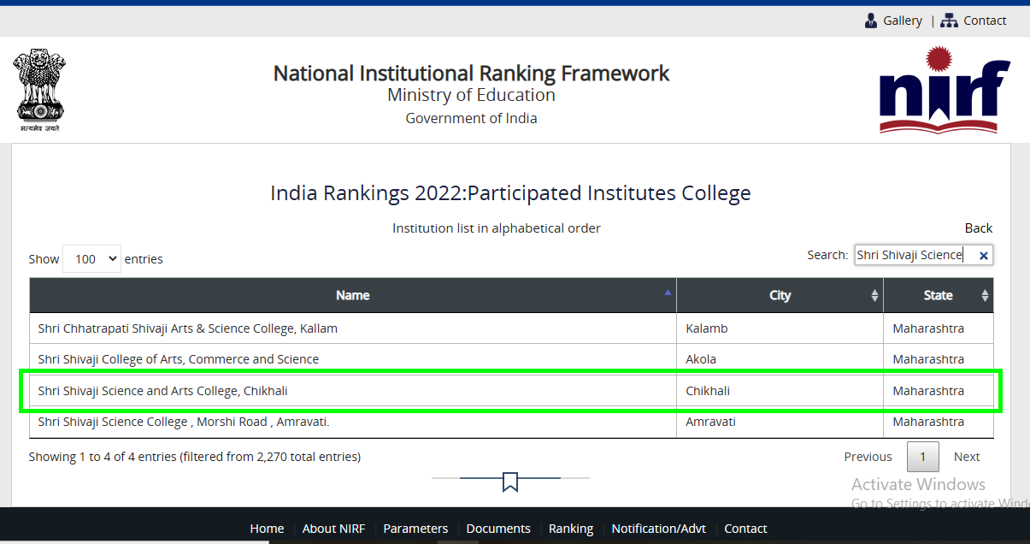The height and width of the screenshot is (544, 1030).
Task: Click the National Institutional Ranking Framework heading
Action: (x=471, y=74)
